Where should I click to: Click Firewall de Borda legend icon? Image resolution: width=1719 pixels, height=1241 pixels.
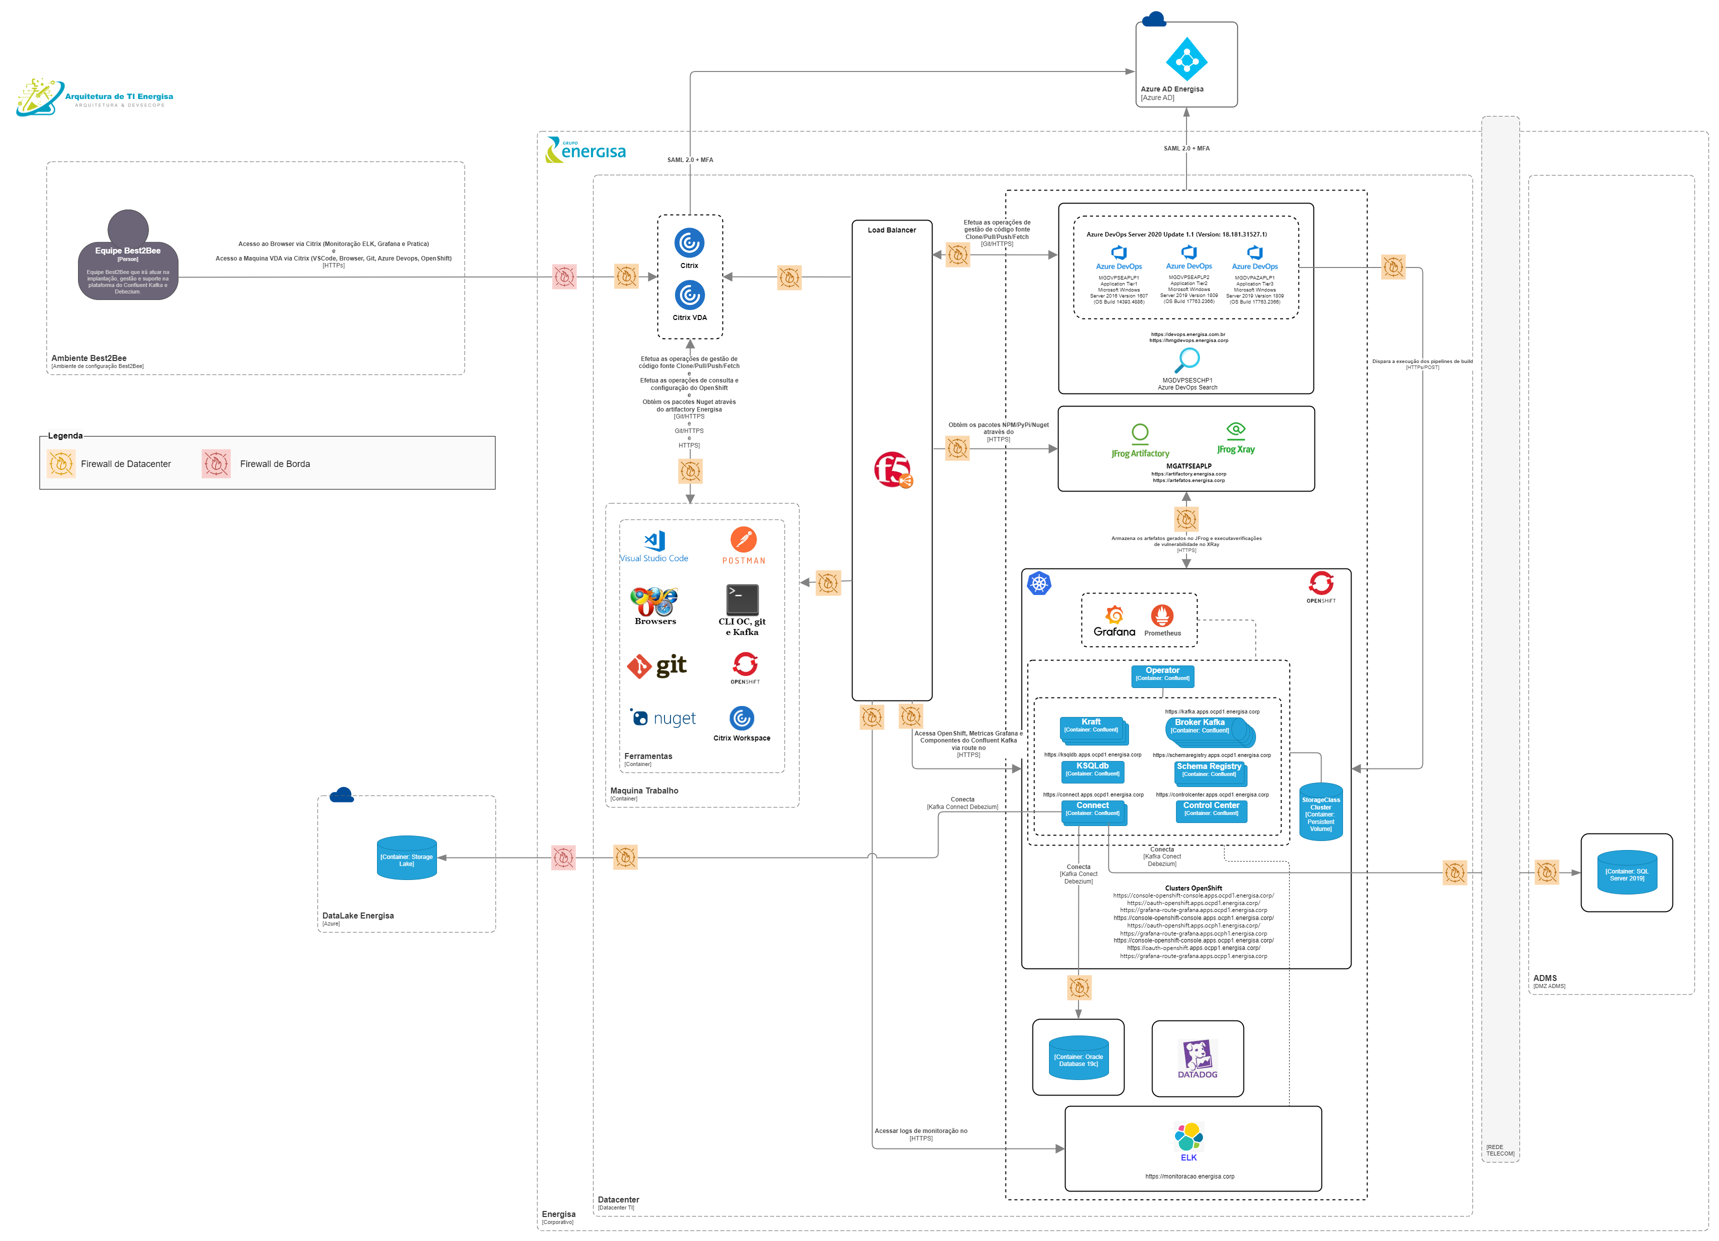216,463
